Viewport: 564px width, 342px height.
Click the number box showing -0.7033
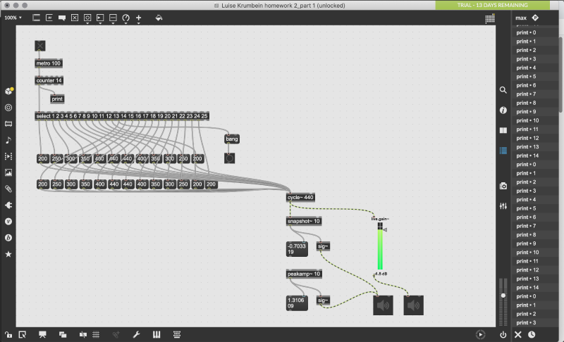point(297,249)
